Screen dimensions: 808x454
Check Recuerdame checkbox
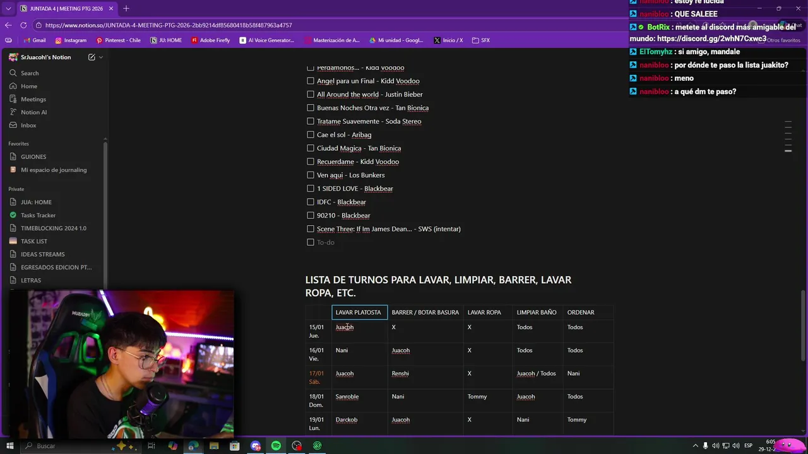311,161
